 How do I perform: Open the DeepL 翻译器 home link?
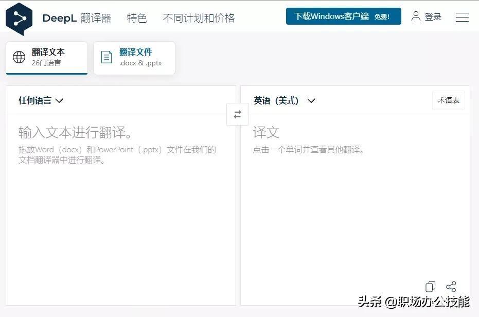coord(77,18)
